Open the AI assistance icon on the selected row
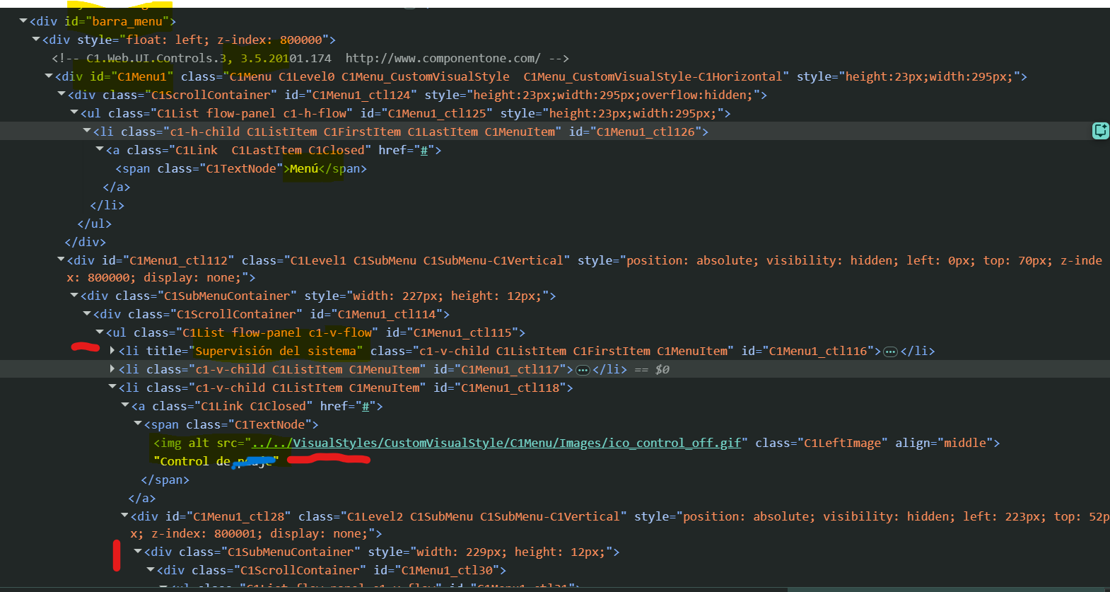Viewport: 1110px width, 592px height. [1100, 131]
